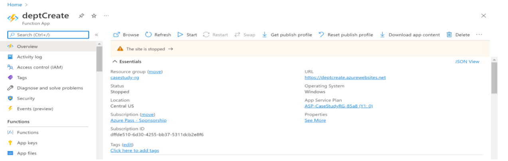The width and height of the screenshot is (508, 161).
Task: Click the site is stopped warning banner
Action: click(300, 49)
